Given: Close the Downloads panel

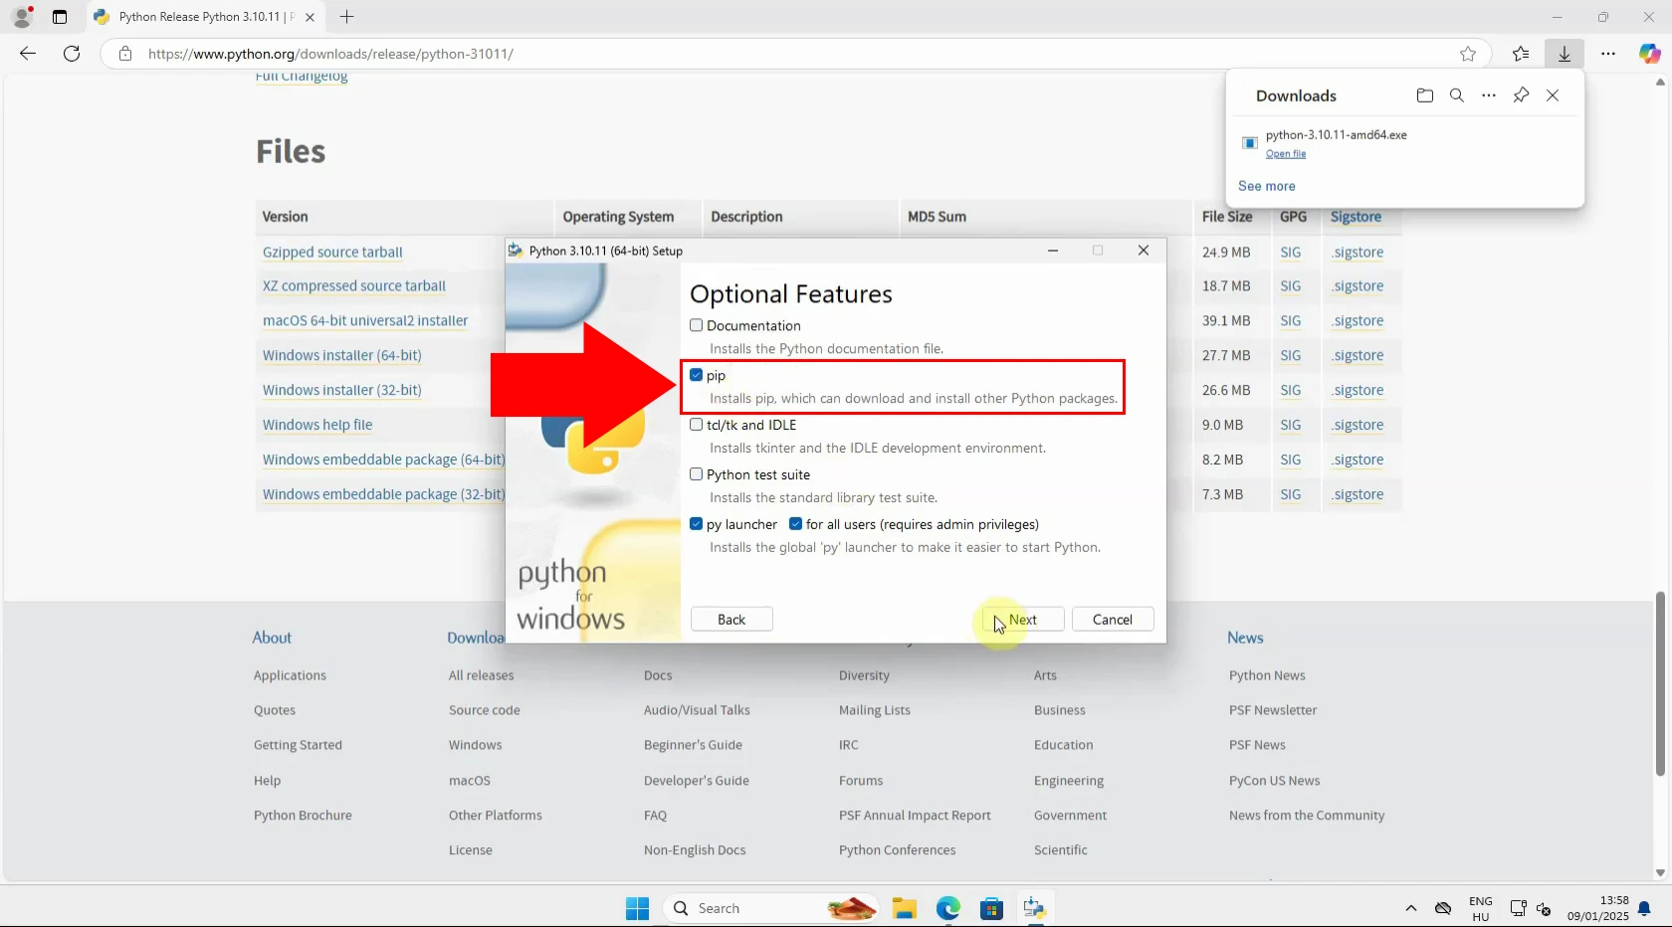Looking at the screenshot, I should tap(1553, 95).
